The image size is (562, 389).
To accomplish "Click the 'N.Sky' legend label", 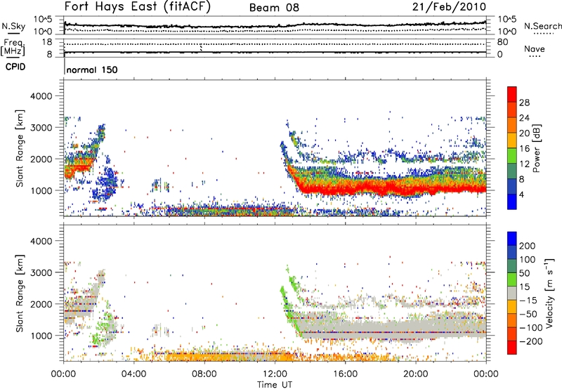I will 13,26.
